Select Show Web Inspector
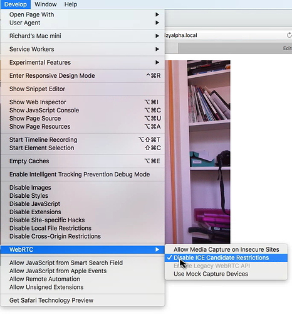 pos(83,102)
